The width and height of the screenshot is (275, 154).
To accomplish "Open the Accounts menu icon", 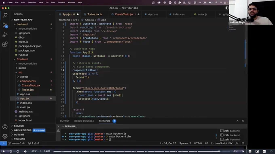I will [x=5, y=127].
